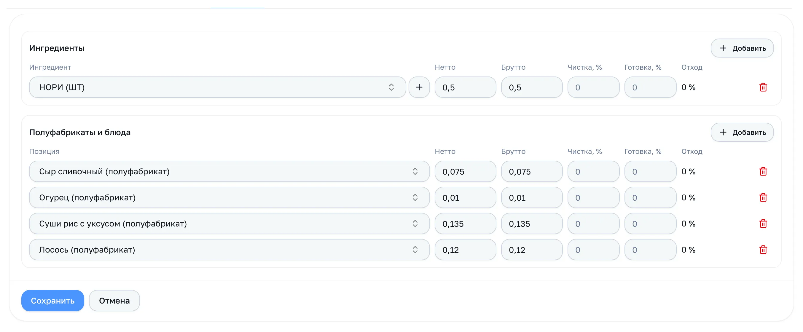Open the Лосось (полуфабрикат) dropdown
Image resolution: width=803 pixels, height=332 pixels.
pyautogui.click(x=229, y=250)
